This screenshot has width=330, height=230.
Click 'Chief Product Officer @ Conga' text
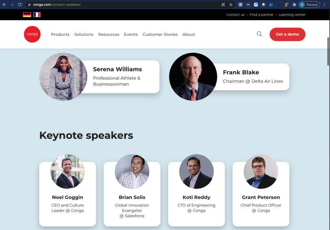(x=261, y=208)
